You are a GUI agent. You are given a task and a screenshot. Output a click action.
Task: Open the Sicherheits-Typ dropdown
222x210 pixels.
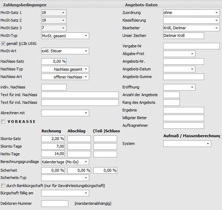click(65, 178)
